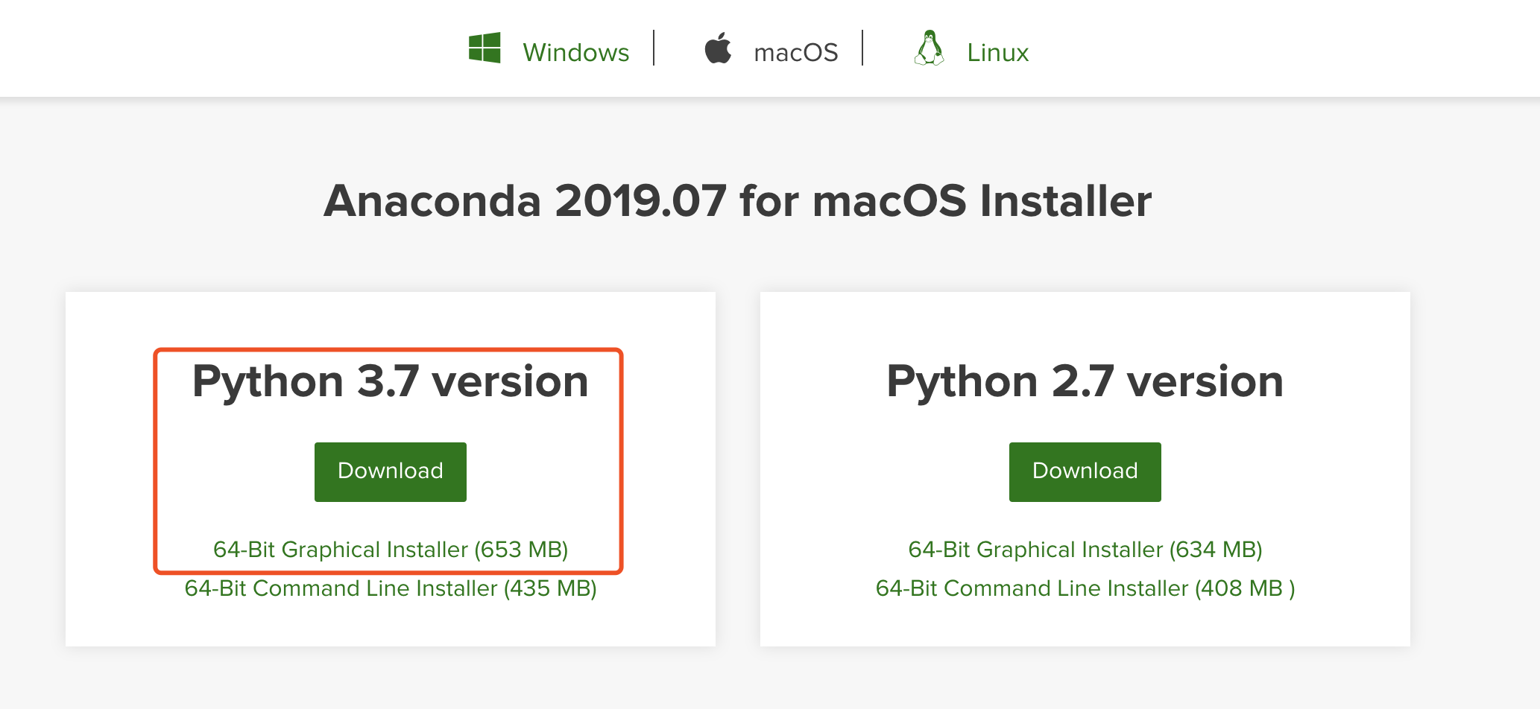The height and width of the screenshot is (709, 1540).
Task: Open 64-Bit Graphical Installer (653 MB) link
Action: [x=390, y=550]
